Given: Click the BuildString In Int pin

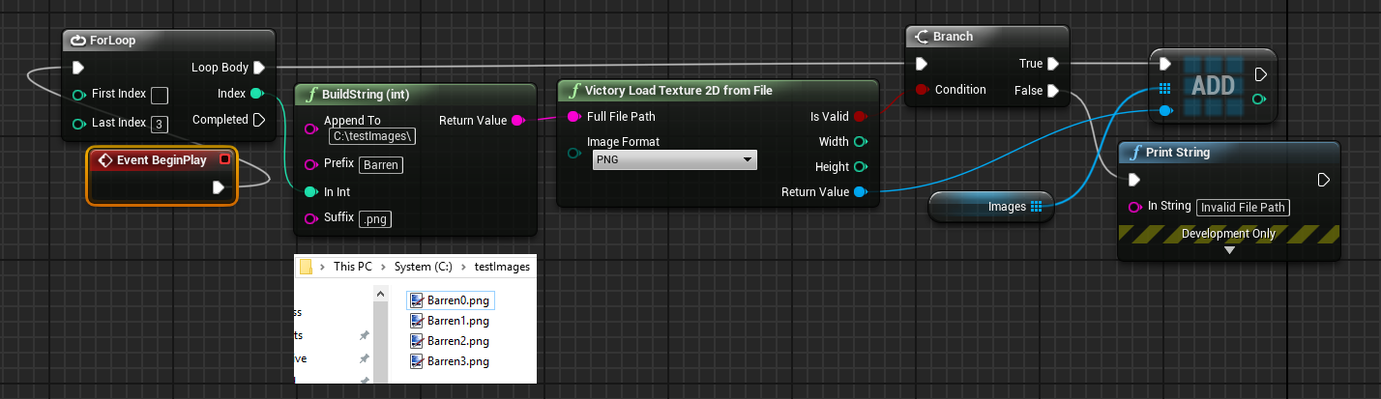Looking at the screenshot, I should 310,192.
